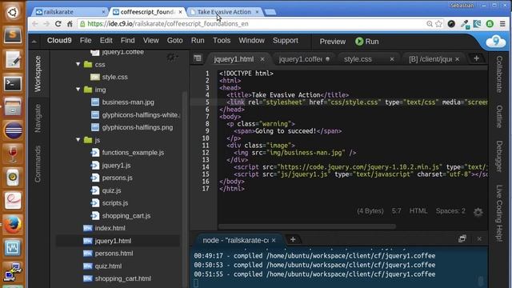This screenshot has height=288, width=512.
Task: Open Ubuntu Dash home button
Action: [13, 13]
